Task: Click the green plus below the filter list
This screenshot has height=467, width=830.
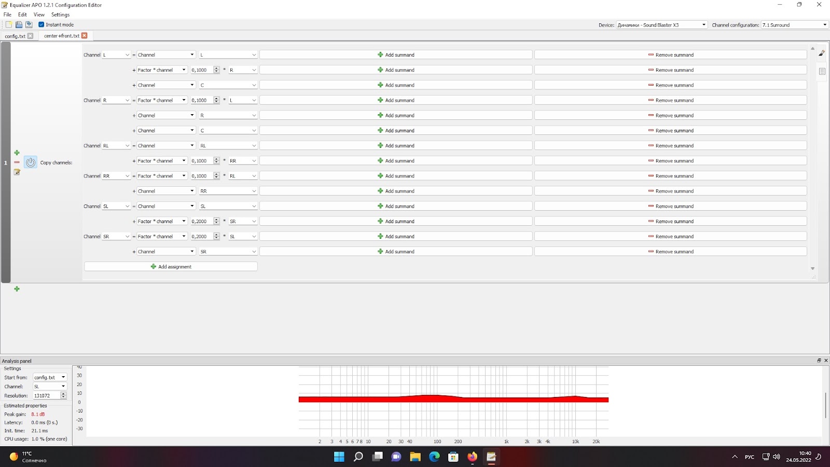Action: (x=17, y=289)
